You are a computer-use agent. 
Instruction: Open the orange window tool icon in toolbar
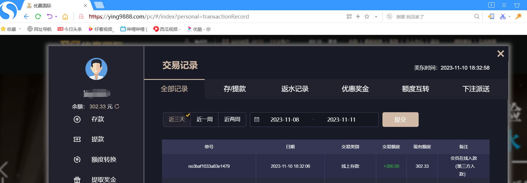click(x=491, y=16)
